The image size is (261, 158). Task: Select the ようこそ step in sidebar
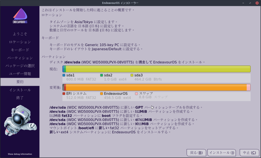tap(20, 34)
